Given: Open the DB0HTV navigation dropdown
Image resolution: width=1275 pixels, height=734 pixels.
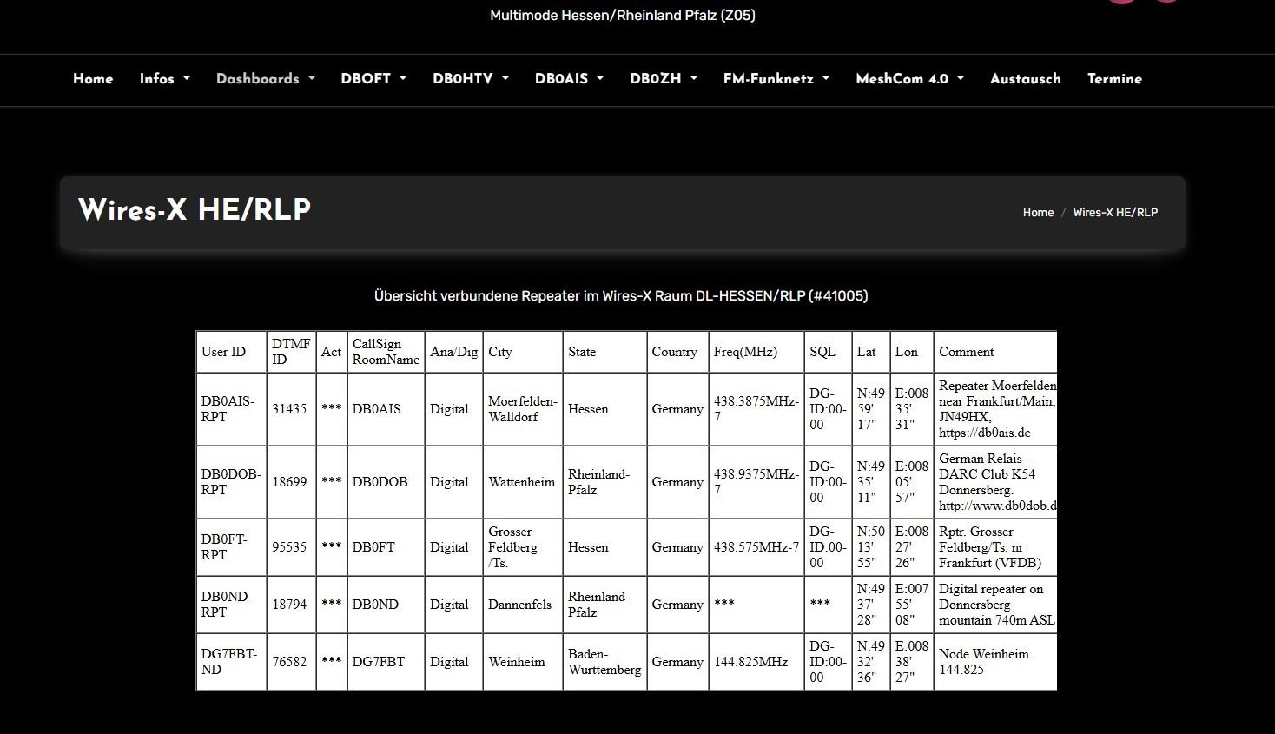Looking at the screenshot, I should pos(470,79).
